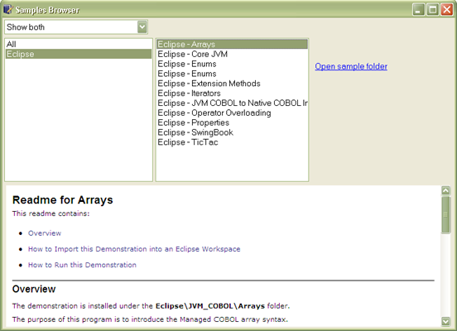Maximize the Samples Browser window

pos(433,10)
